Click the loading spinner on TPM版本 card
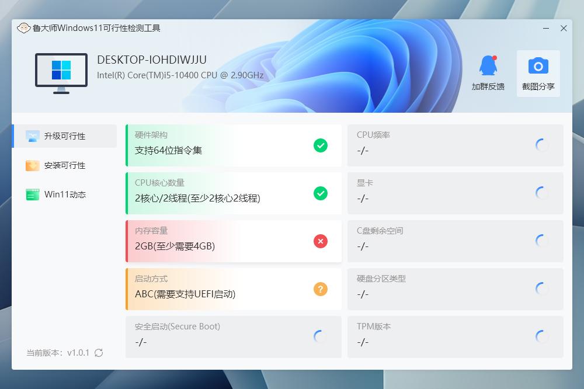Screen dimensions: 584x389 click(x=542, y=337)
